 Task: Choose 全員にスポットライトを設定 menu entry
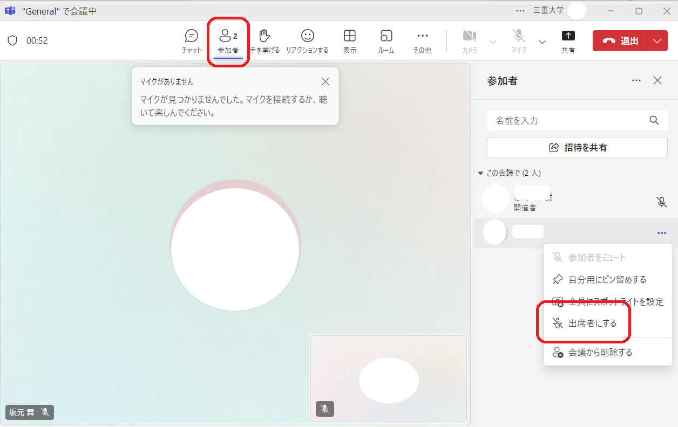(x=608, y=302)
